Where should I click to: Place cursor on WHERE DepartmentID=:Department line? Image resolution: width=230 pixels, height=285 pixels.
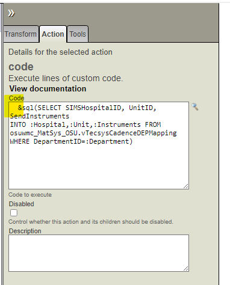tap(71, 141)
